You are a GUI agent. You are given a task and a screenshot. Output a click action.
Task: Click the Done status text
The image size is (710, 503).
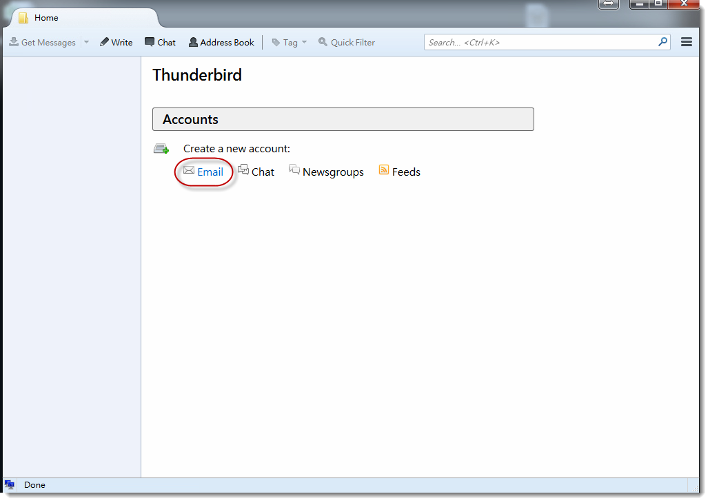(x=34, y=485)
